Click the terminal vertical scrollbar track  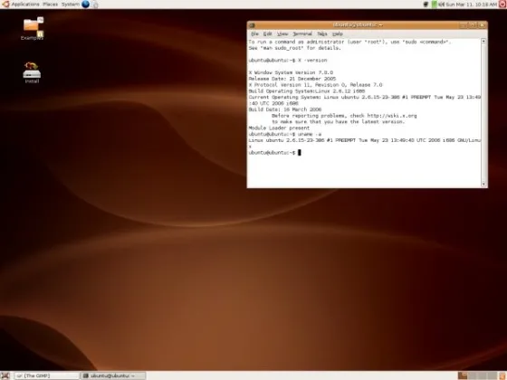tap(483, 112)
